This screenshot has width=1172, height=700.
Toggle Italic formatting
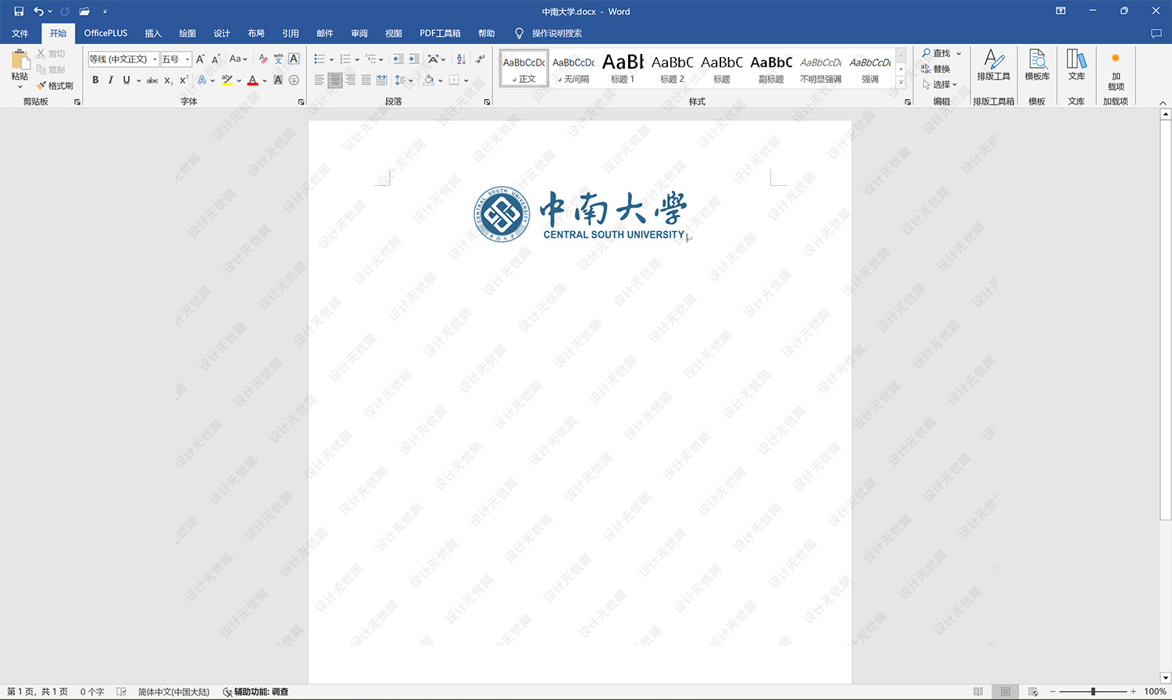111,80
